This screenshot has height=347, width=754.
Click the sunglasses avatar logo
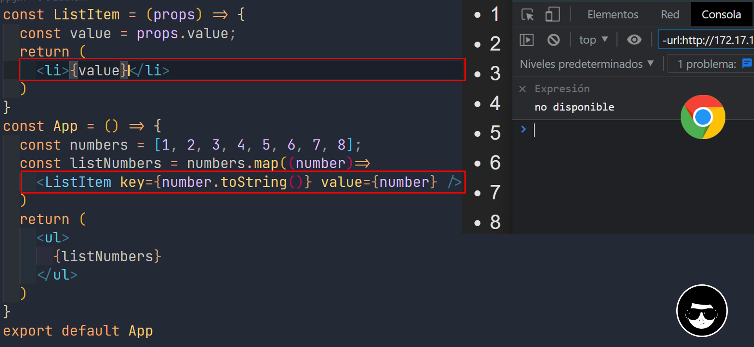click(x=702, y=311)
